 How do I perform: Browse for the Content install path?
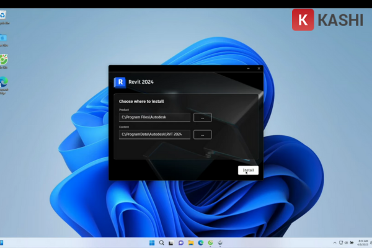202,135
